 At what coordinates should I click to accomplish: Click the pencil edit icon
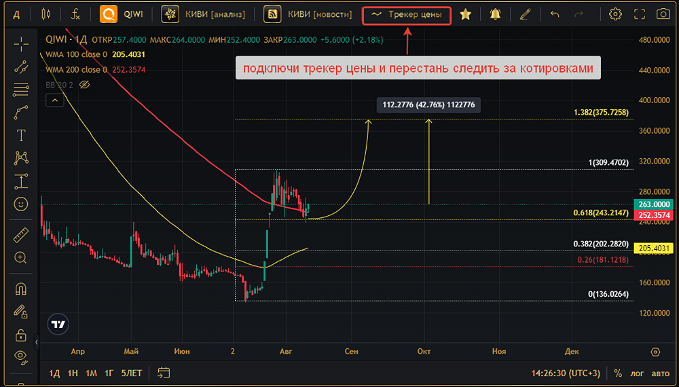pyautogui.click(x=525, y=14)
